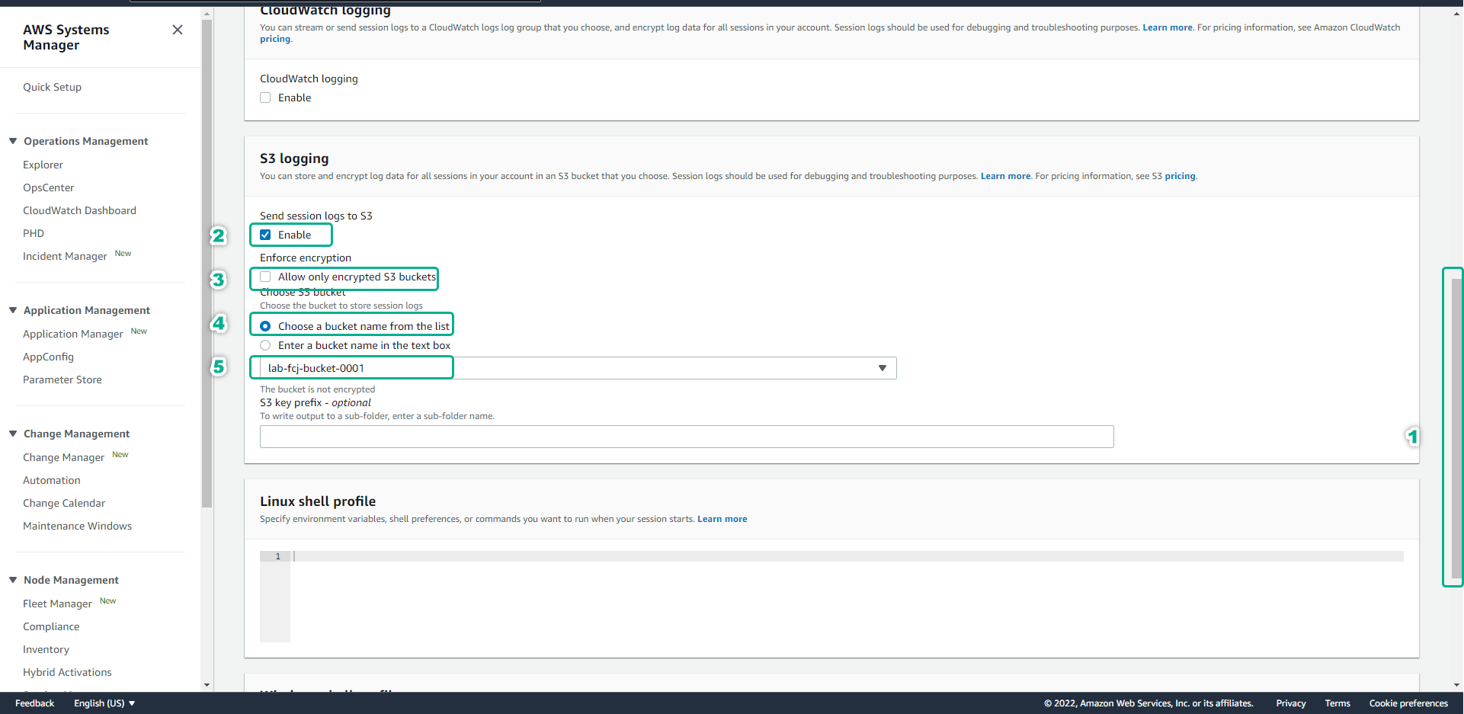
Task: Uncheck Enable under Send session logs to S3
Action: coord(265,235)
